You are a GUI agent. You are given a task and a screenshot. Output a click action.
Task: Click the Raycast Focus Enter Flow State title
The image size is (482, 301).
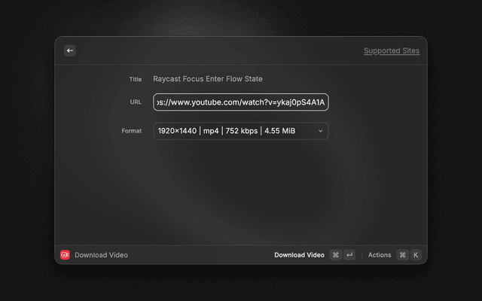click(x=208, y=79)
